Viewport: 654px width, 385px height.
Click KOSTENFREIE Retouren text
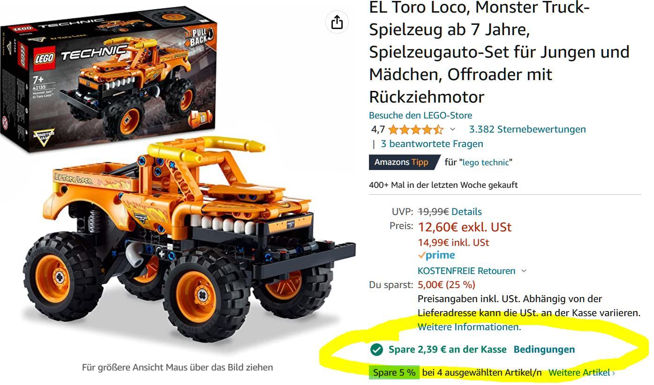[466, 271]
